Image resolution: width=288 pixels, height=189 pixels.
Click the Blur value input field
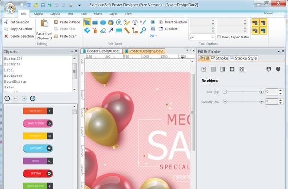272,92
